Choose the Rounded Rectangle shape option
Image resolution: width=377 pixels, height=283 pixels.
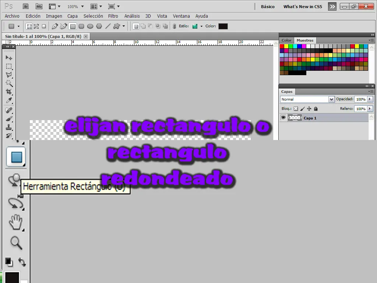[x=81, y=26]
